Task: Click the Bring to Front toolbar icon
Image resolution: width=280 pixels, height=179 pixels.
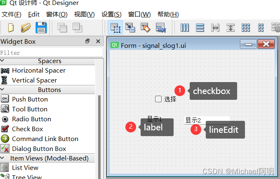Action: coord(78,28)
